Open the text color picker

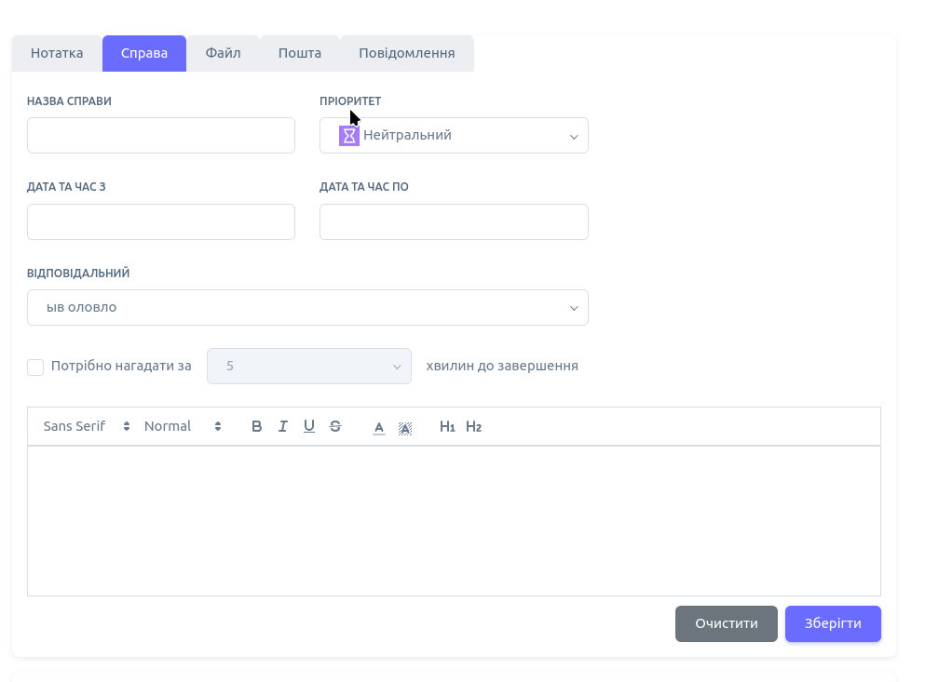click(x=379, y=427)
